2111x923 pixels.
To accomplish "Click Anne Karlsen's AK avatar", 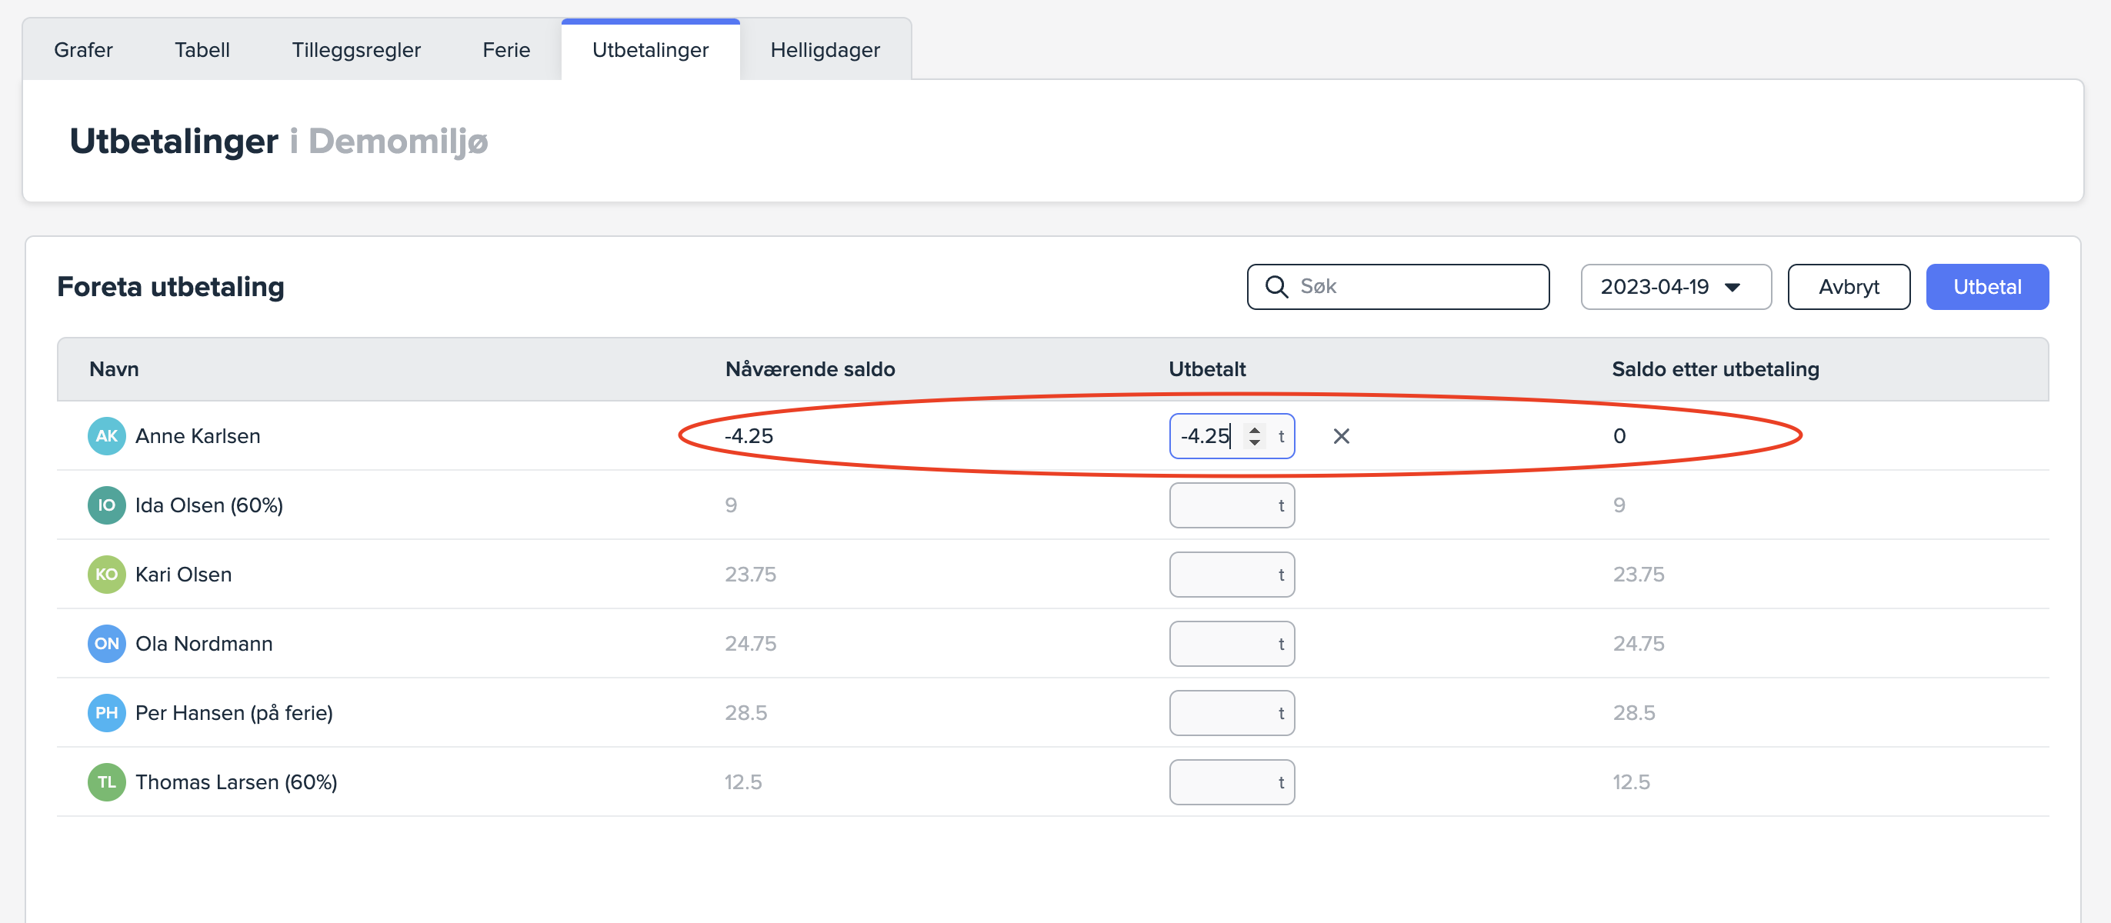I will [106, 435].
